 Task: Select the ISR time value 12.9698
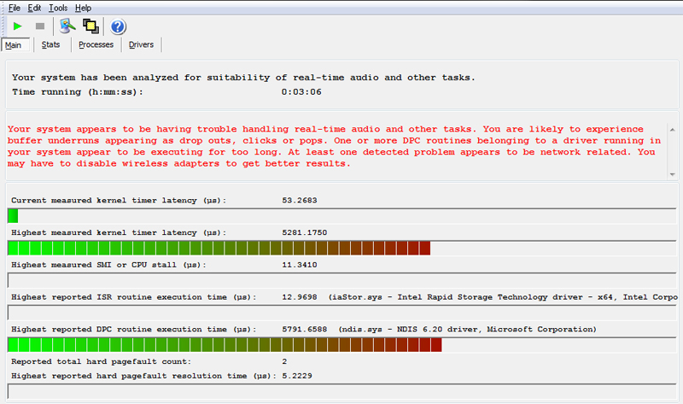300,297
